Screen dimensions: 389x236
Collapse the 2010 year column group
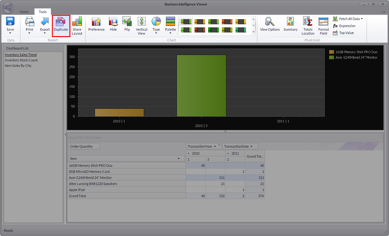[x=188, y=153]
